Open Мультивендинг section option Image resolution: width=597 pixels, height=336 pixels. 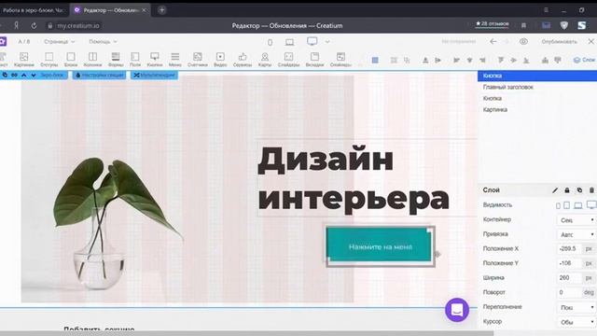(154, 75)
